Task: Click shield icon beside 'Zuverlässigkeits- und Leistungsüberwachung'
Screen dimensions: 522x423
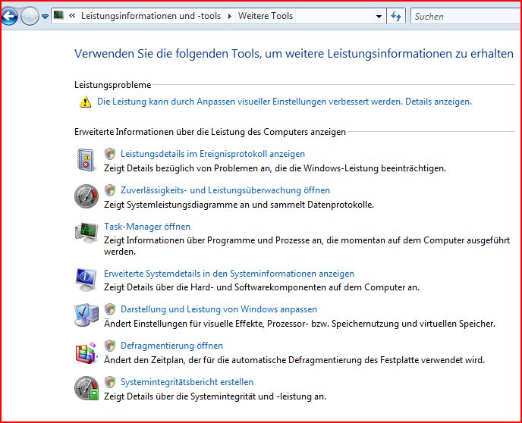Action: click(110, 190)
